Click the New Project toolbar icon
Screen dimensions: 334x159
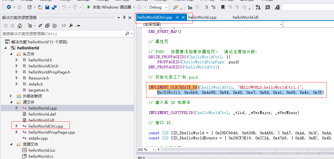click(30, 7)
